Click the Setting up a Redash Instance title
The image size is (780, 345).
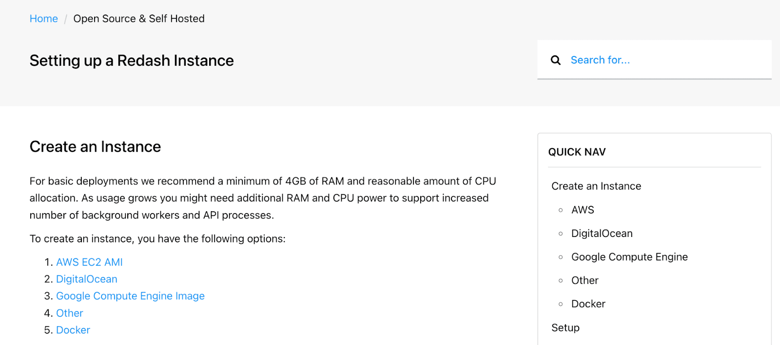(132, 61)
